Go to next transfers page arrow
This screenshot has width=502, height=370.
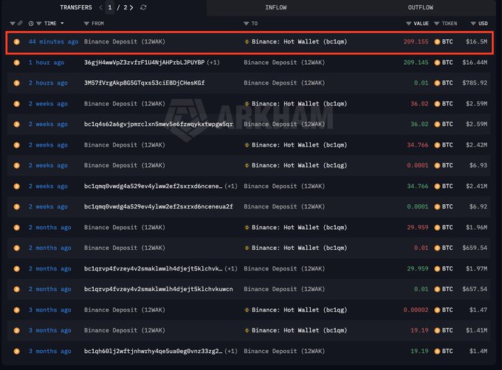click(x=131, y=7)
